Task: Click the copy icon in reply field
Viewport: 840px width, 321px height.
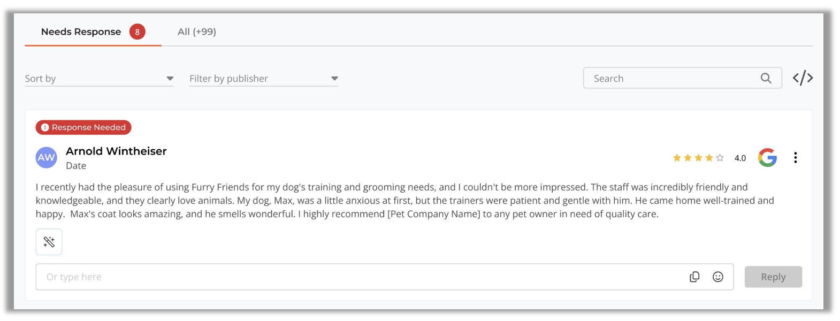Action: coord(694,277)
